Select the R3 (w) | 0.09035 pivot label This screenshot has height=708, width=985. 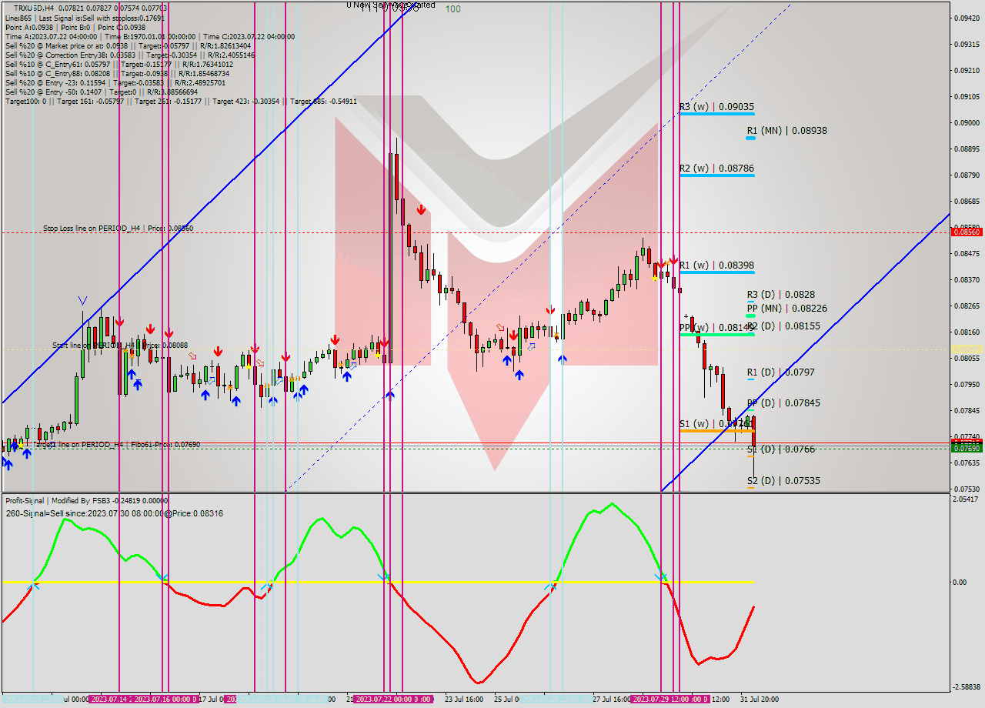tap(716, 106)
